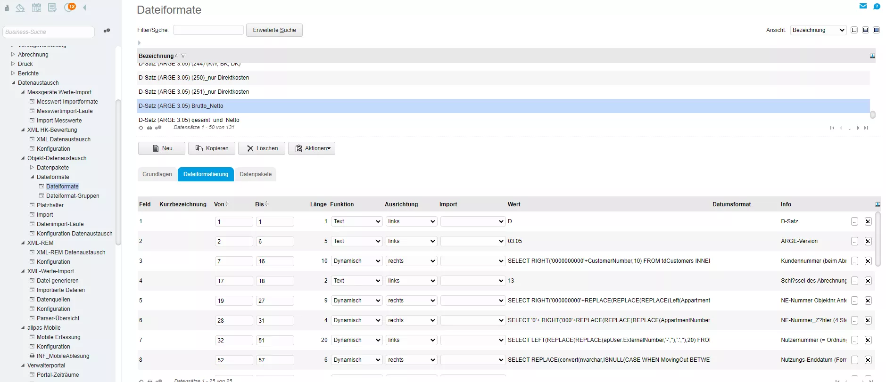This screenshot has height=382, width=886.
Task: Print the Dateiformate record list
Action: point(149,128)
